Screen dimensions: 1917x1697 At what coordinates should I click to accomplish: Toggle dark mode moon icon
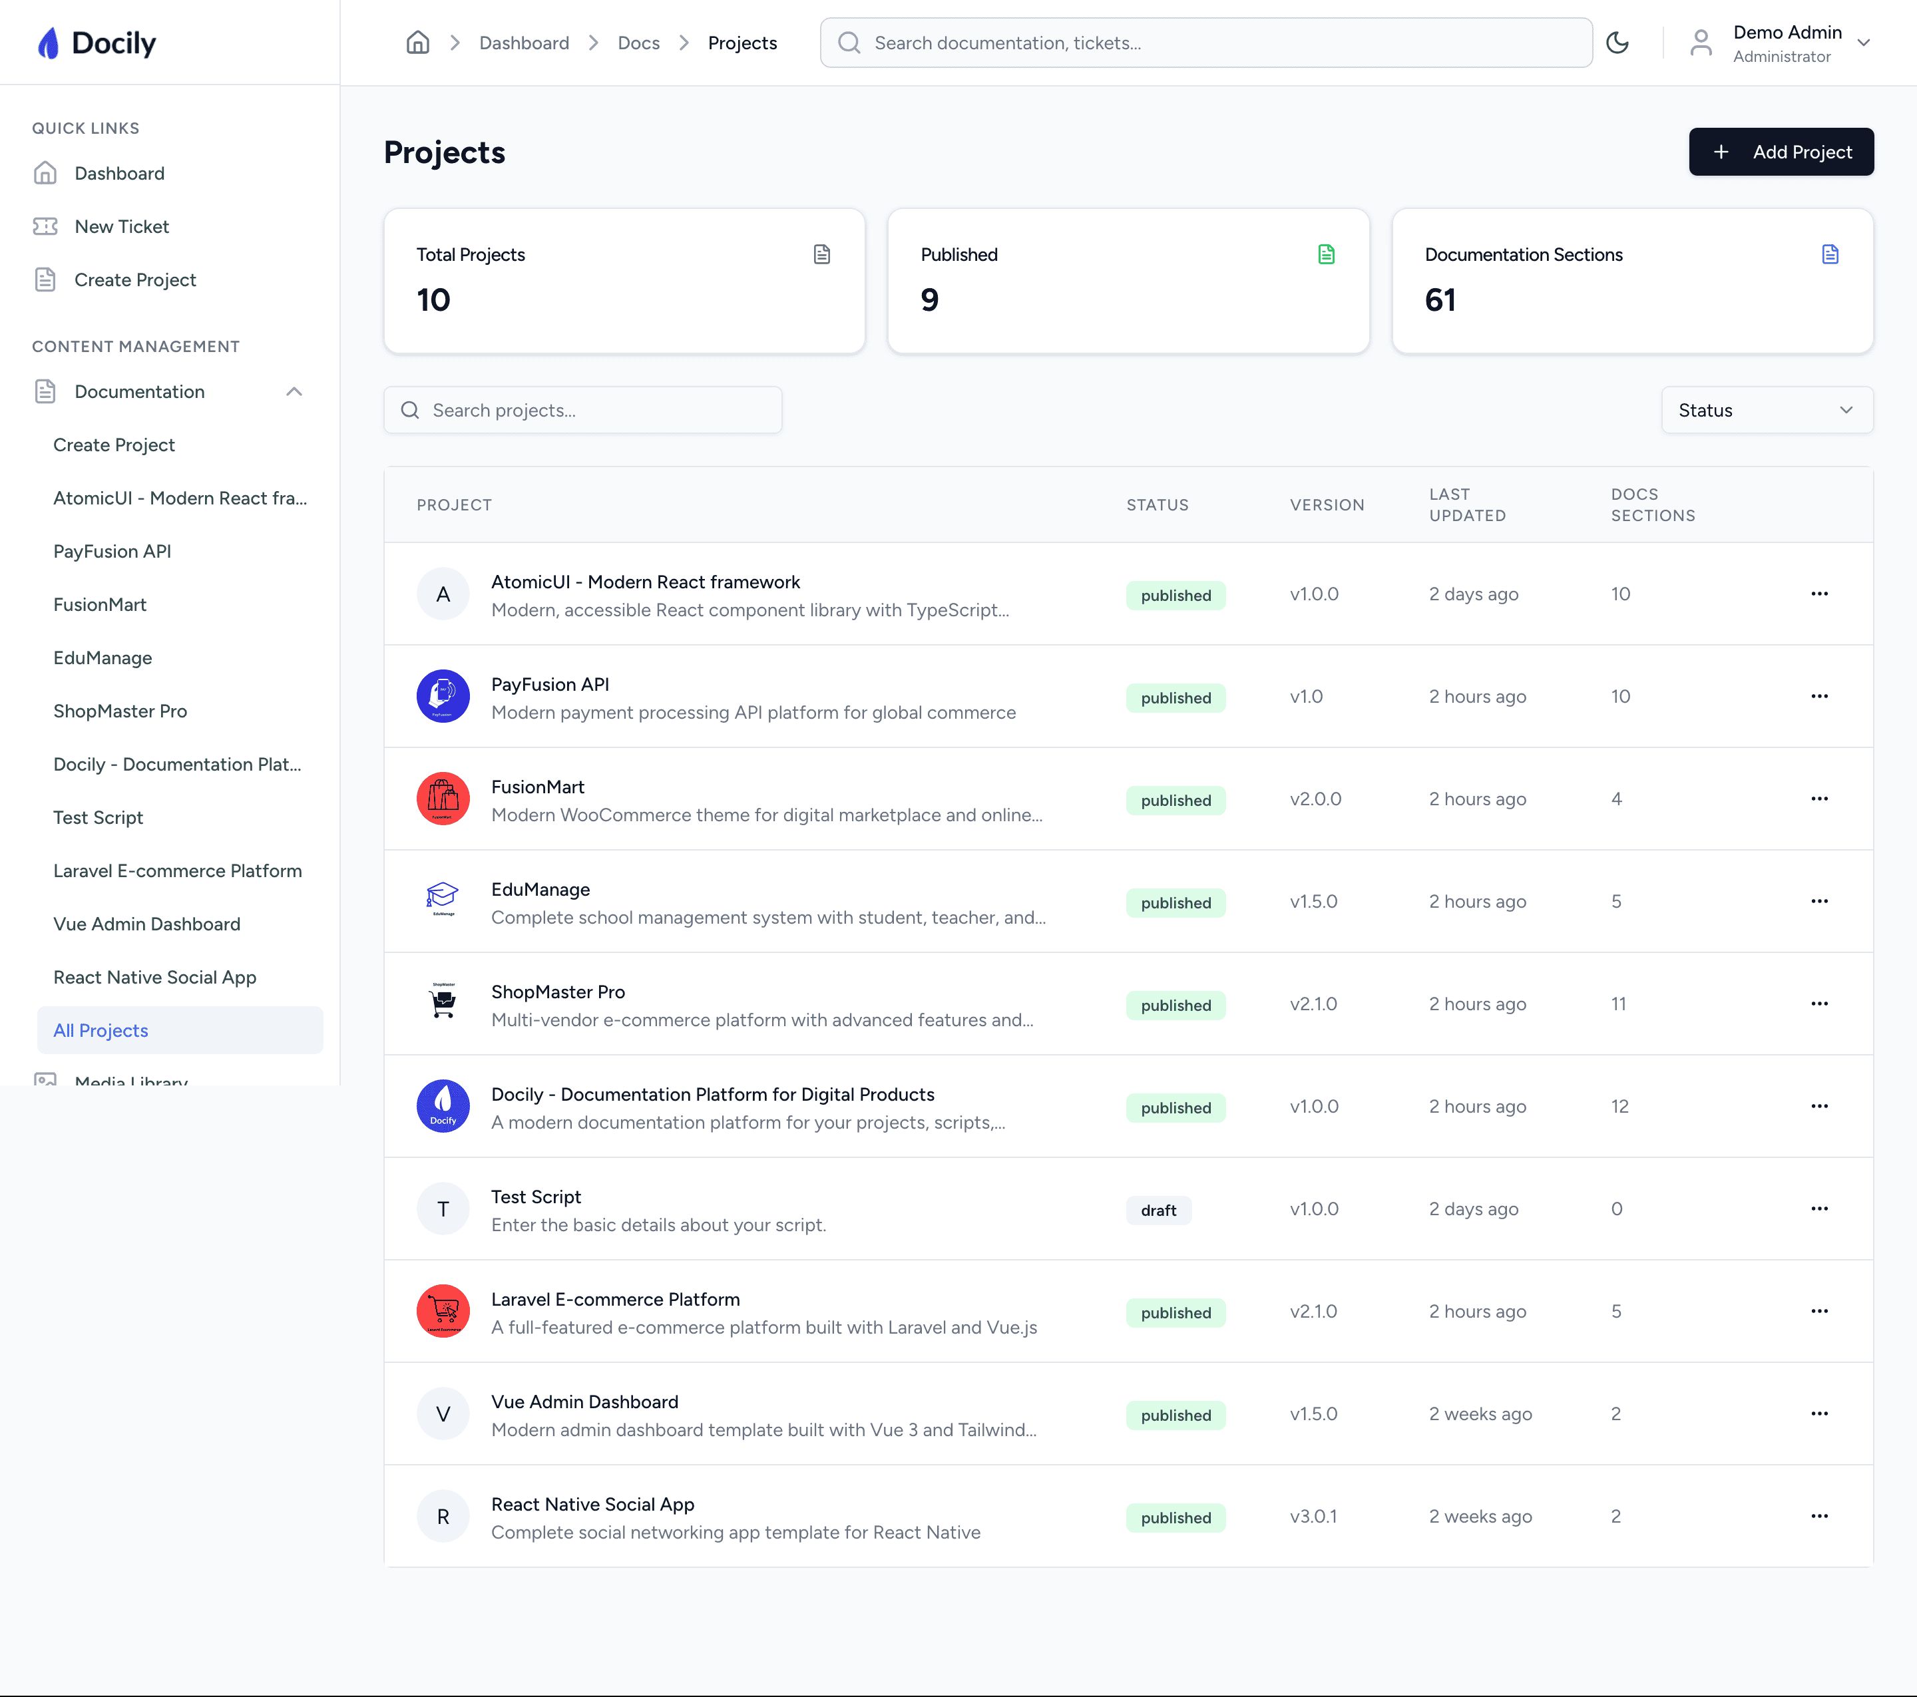click(1617, 43)
